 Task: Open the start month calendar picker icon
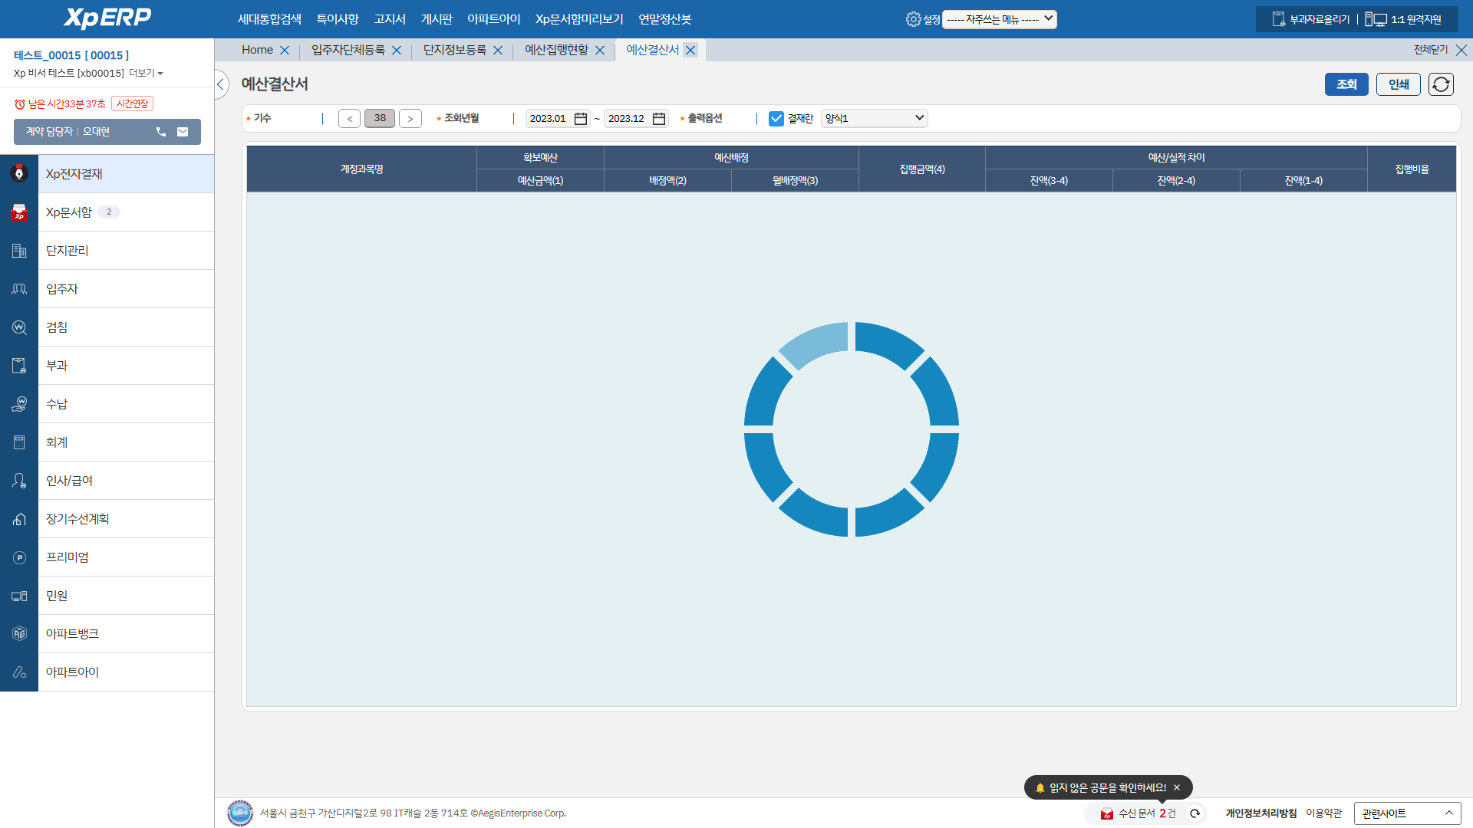tap(581, 119)
